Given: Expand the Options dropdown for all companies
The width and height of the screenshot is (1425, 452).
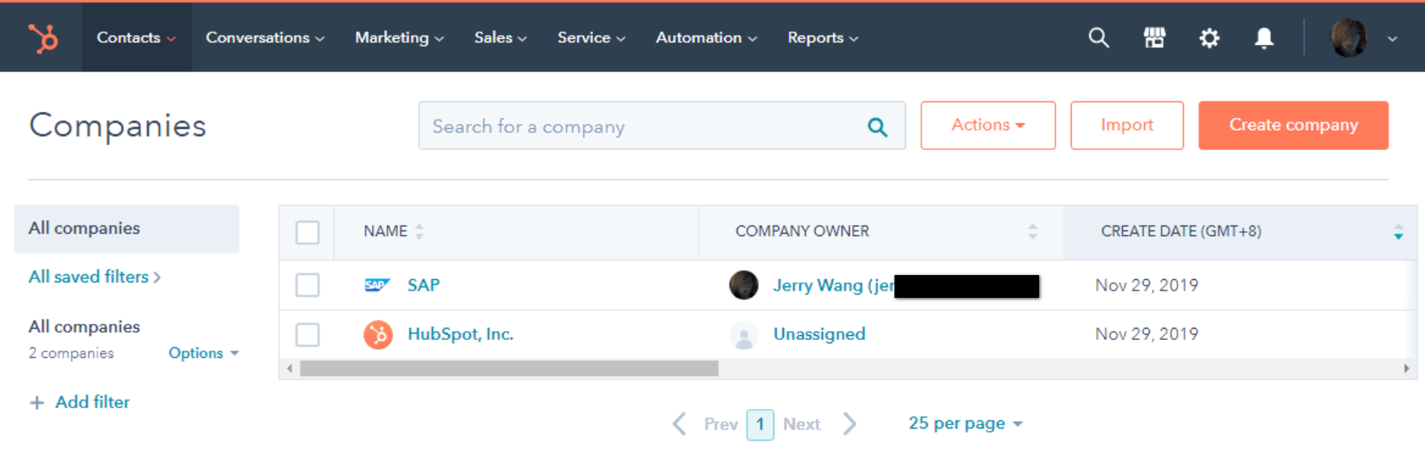Looking at the screenshot, I should click(x=203, y=353).
